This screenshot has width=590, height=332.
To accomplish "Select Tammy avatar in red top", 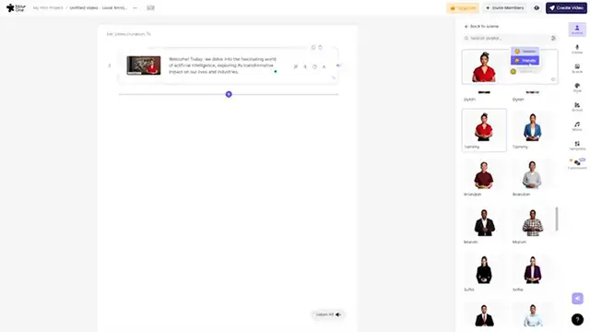I will [484, 130].
